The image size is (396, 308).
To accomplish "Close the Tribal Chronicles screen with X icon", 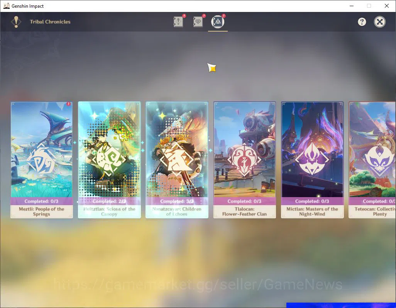I will (379, 22).
